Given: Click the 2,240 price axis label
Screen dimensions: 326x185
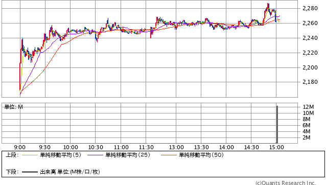Looking at the screenshot, I should click(310, 38).
